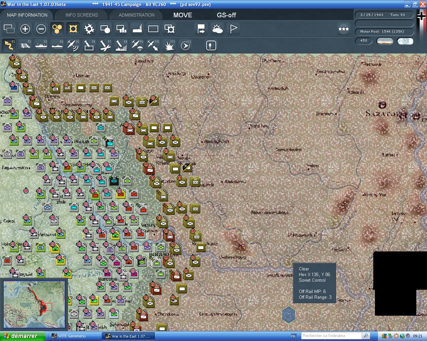Click the end turn F12 button
This screenshot has width=427, height=341.
185,45
